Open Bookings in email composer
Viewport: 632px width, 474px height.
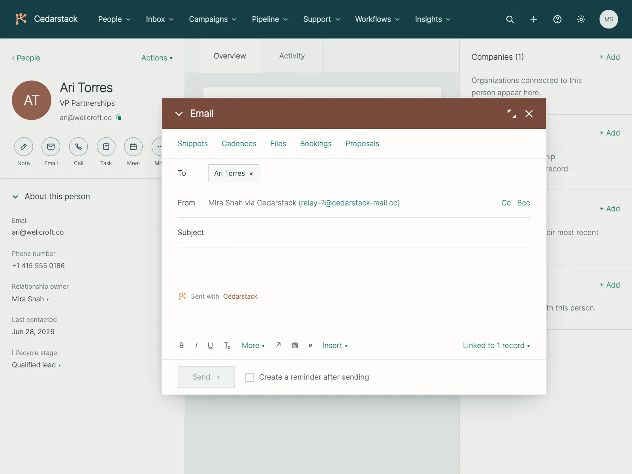coord(316,144)
